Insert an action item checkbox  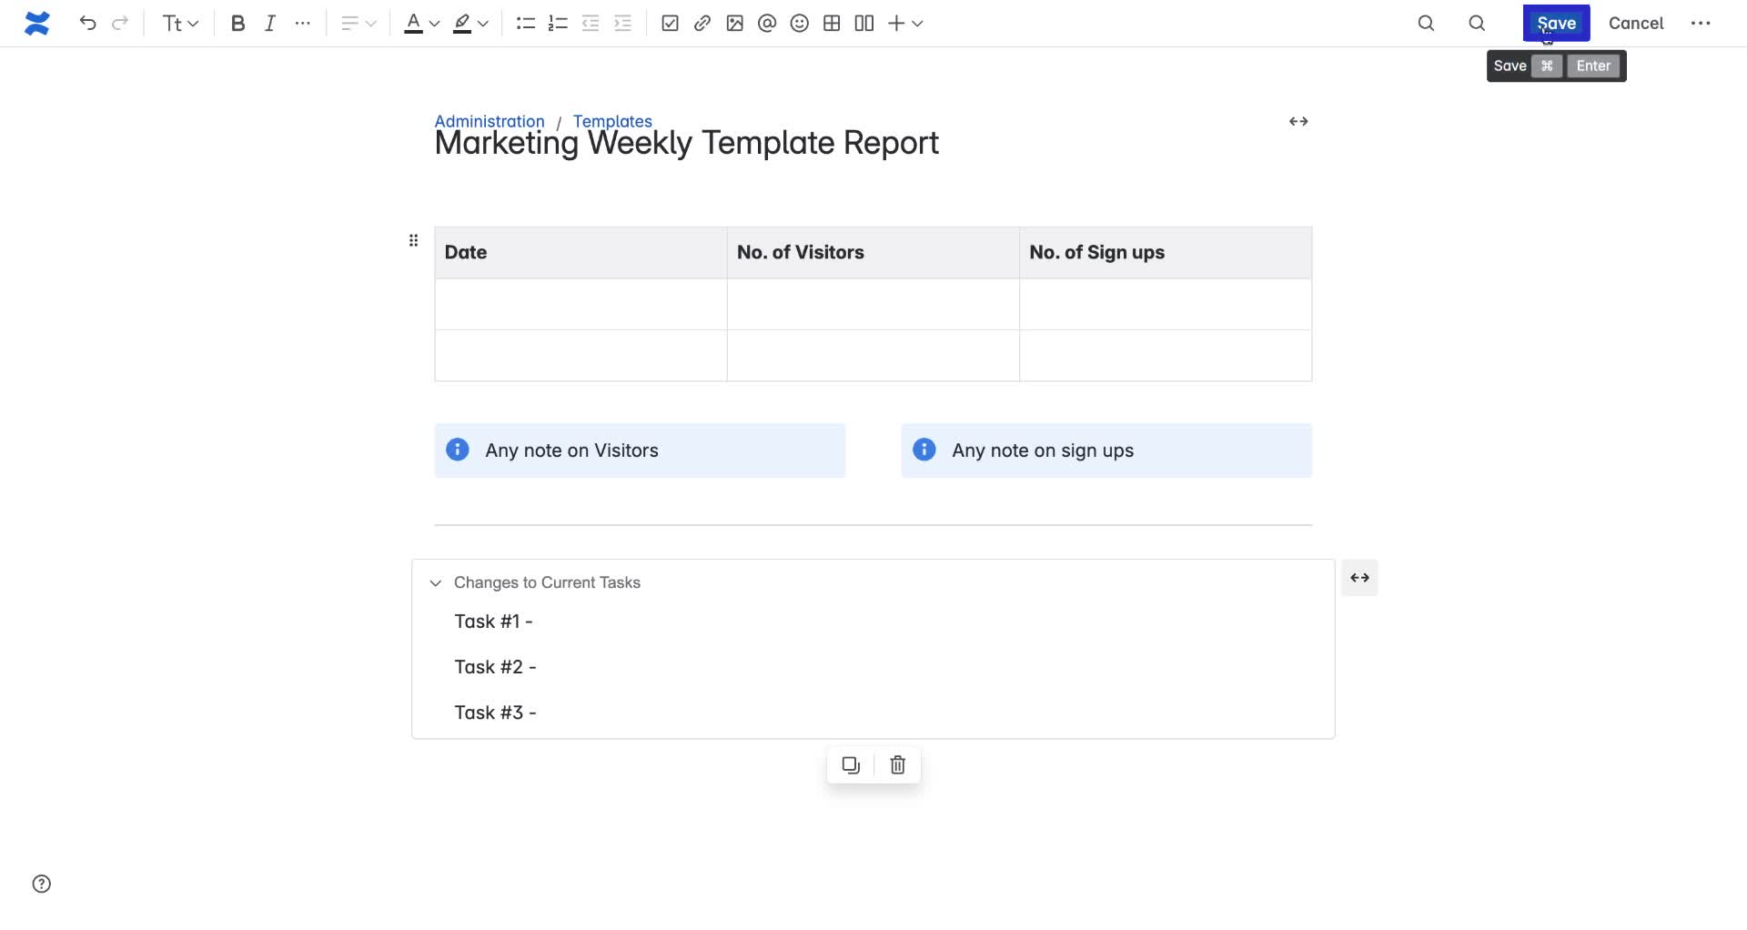point(670,24)
